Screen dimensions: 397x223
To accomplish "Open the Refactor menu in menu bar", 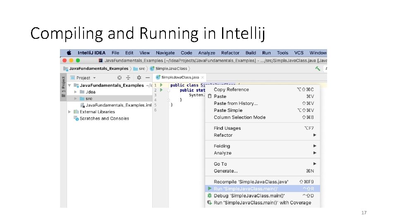I will (x=230, y=53).
